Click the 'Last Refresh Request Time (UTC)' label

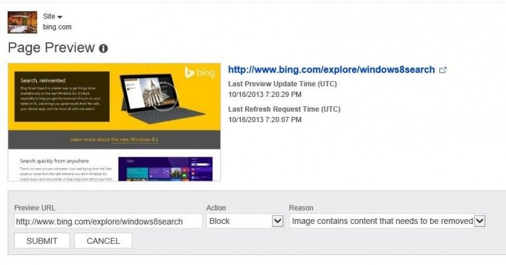click(284, 109)
